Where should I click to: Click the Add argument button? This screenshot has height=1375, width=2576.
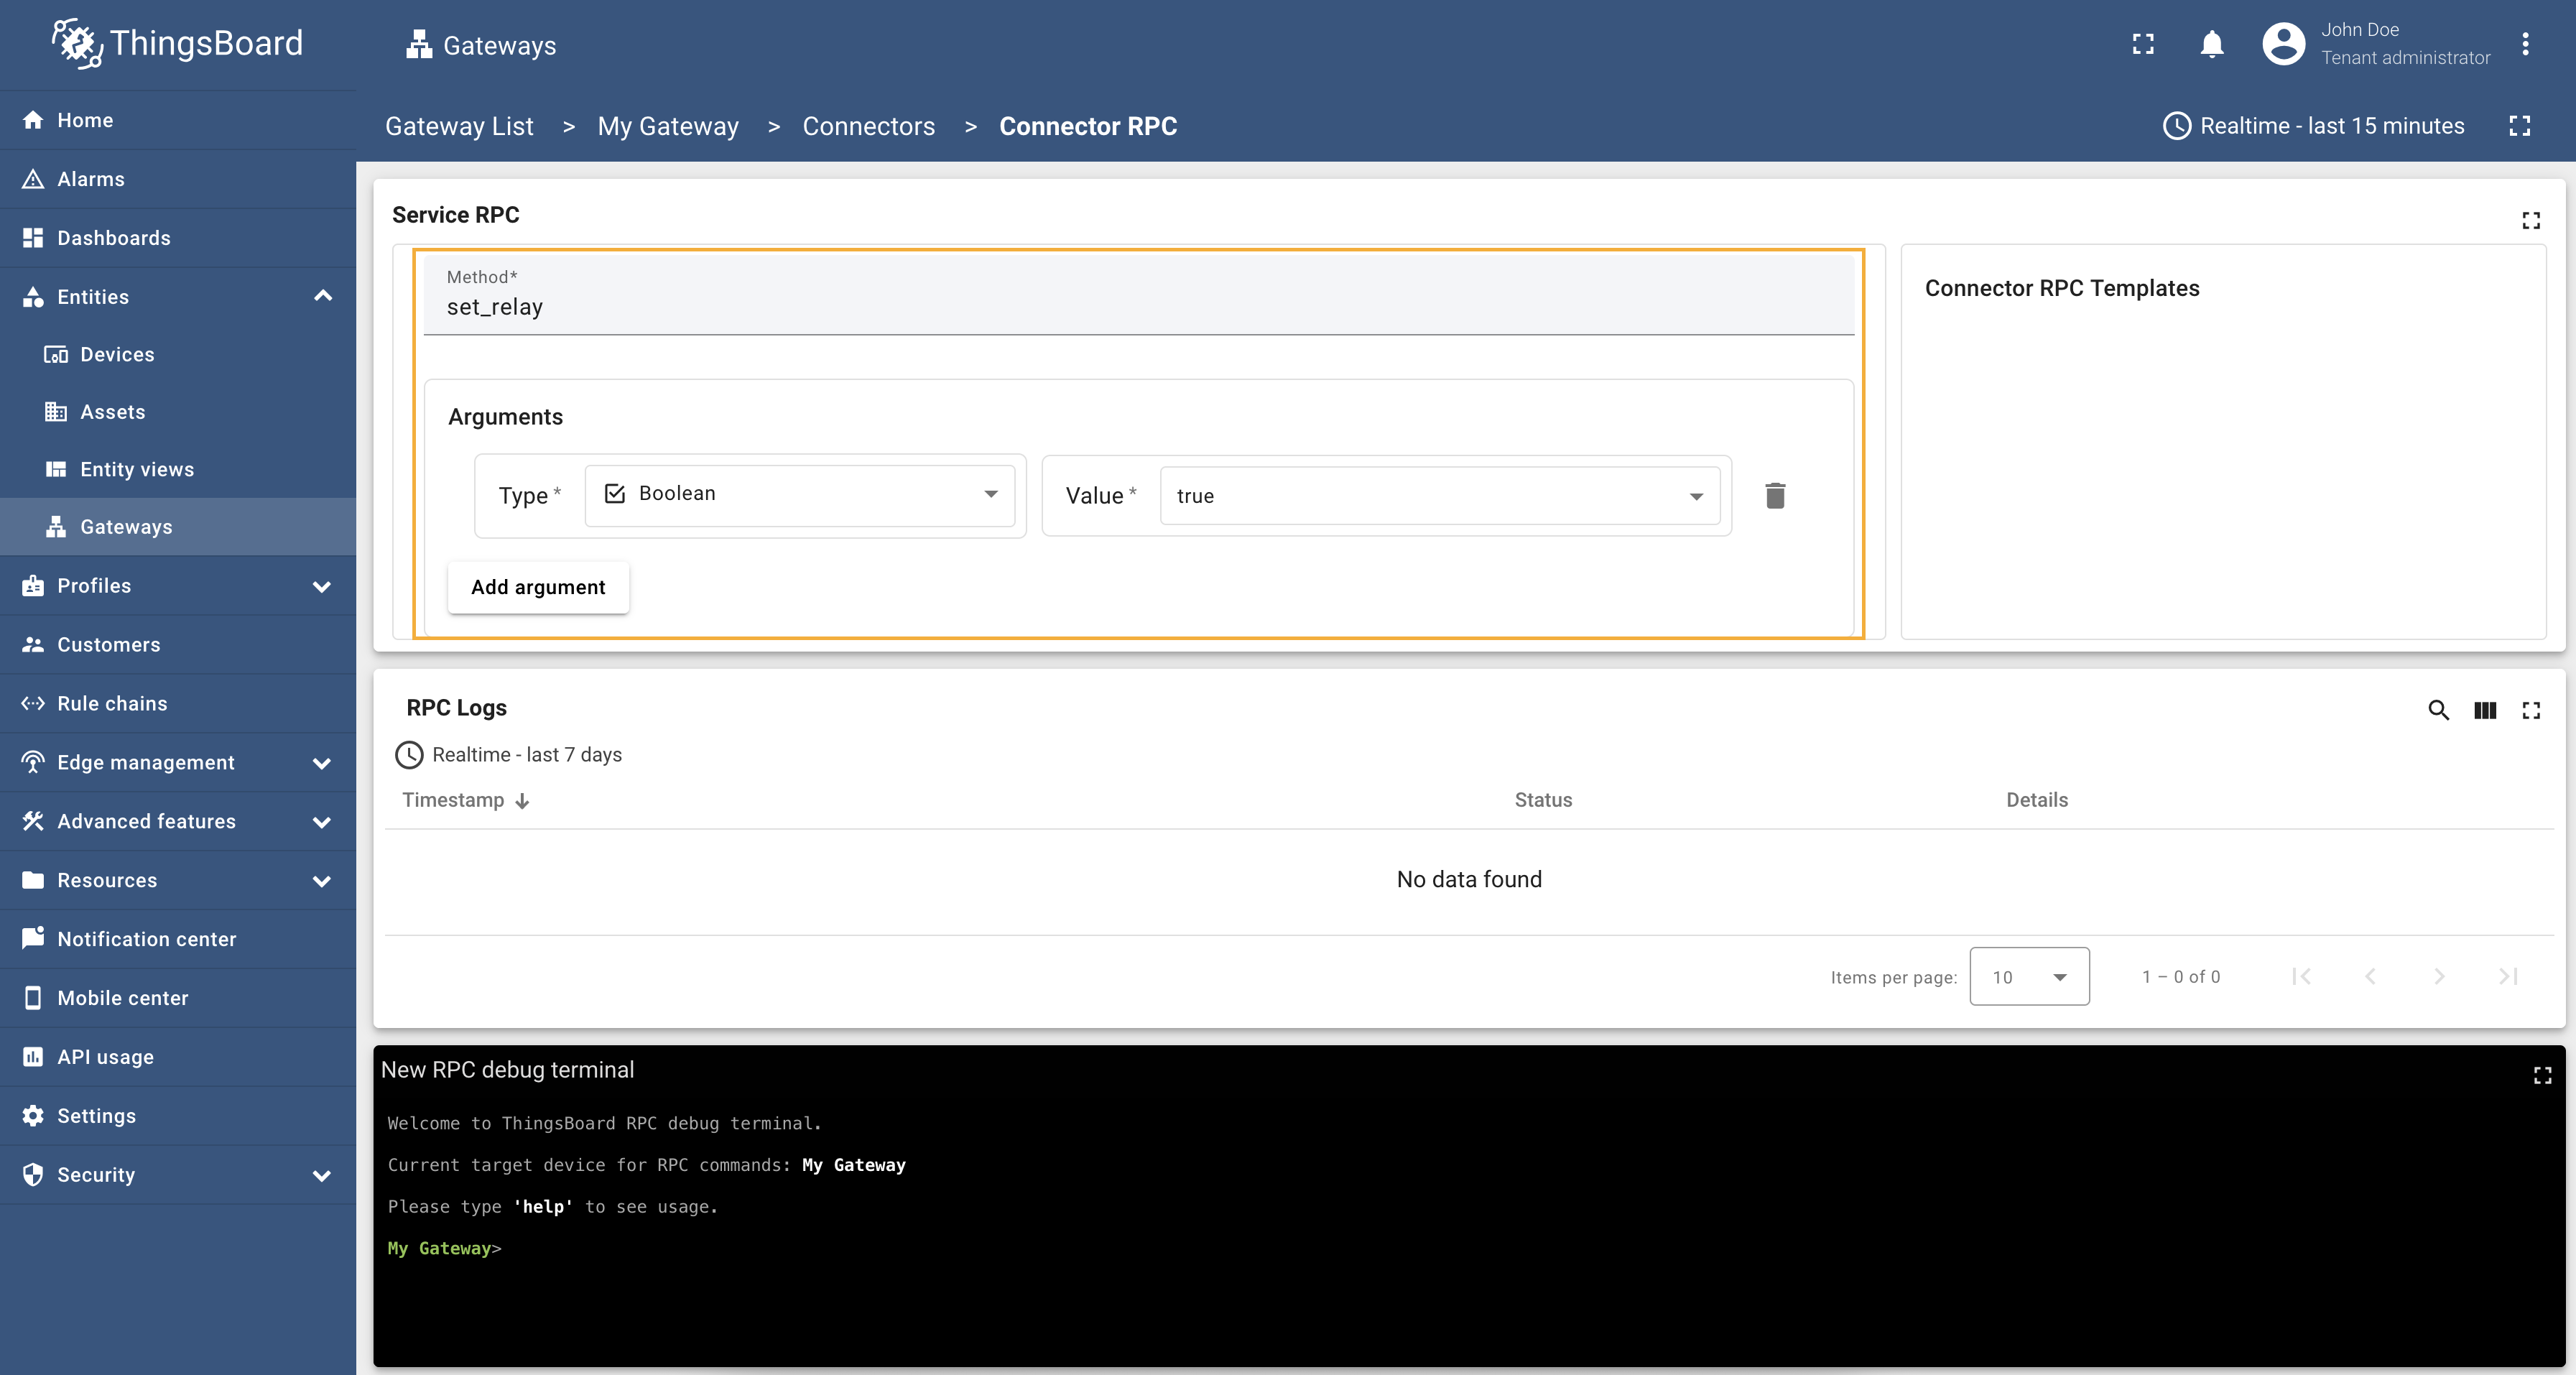coord(538,587)
